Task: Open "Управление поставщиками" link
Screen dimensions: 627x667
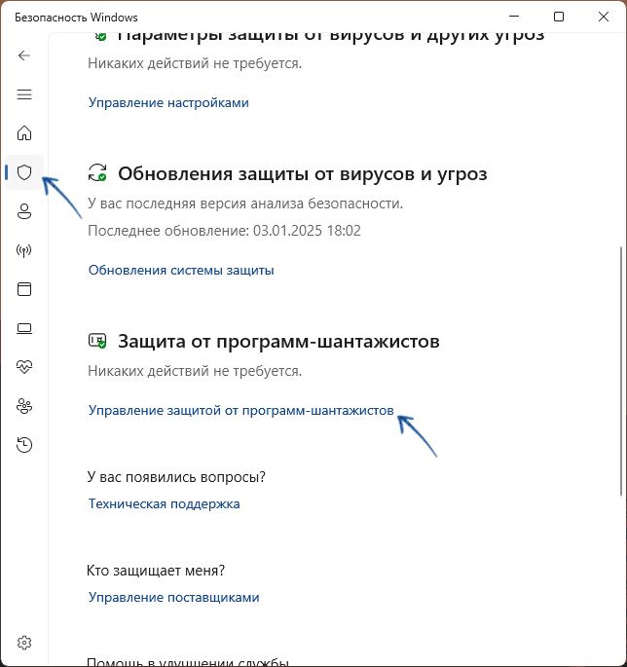Action: pos(174,597)
